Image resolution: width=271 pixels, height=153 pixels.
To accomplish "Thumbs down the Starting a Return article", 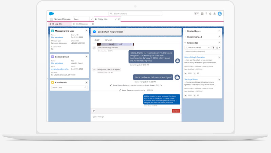I will click(195, 95).
